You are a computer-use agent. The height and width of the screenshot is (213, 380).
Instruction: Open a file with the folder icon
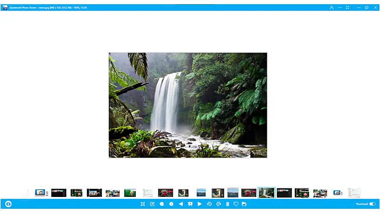(x=244, y=204)
